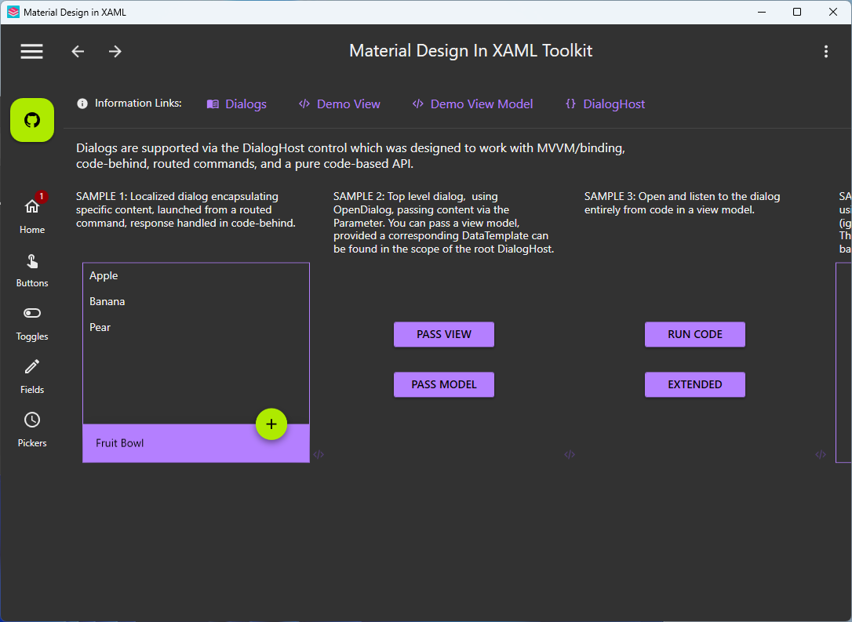The image size is (852, 622).
Task: Open the Dialogs documentation link
Action: (x=237, y=104)
